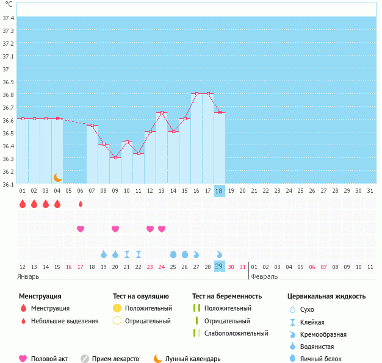
Task: Click the lowest temperature point on day 09
Action: pyautogui.click(x=115, y=157)
